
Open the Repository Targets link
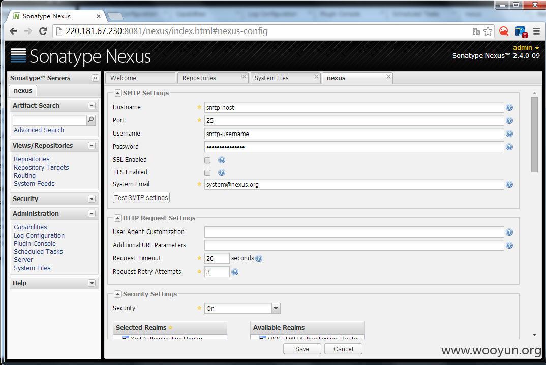42,168
